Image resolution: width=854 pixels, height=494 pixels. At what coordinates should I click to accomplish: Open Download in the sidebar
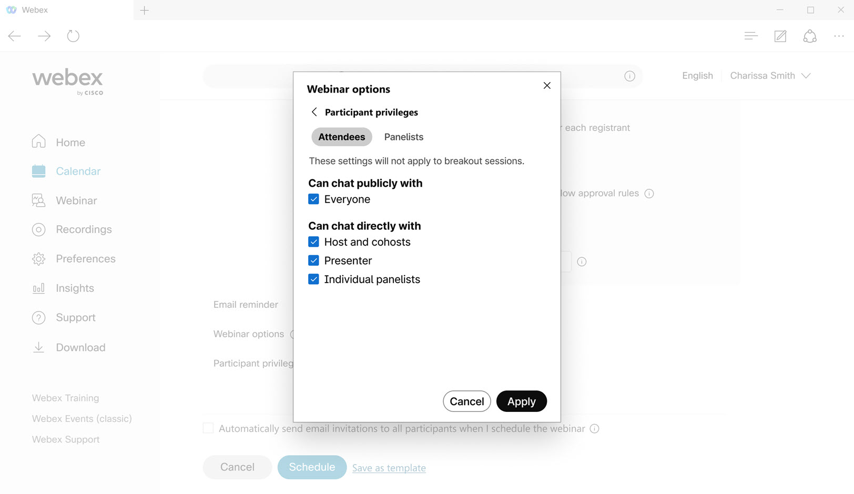pos(80,347)
